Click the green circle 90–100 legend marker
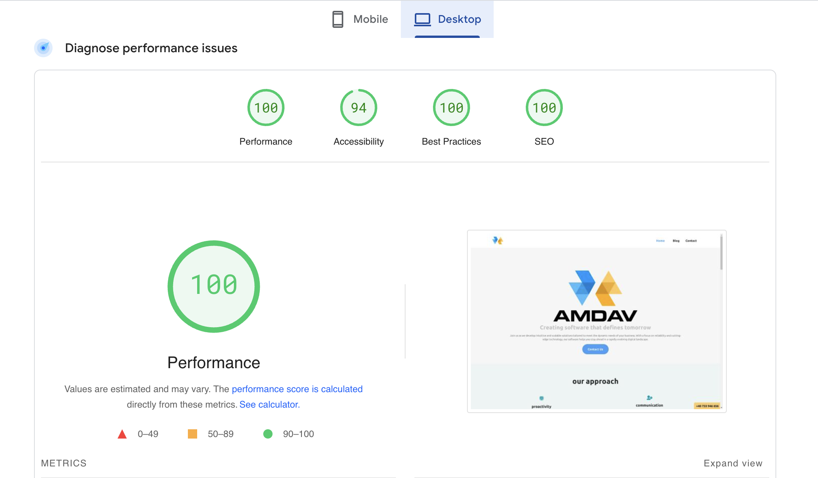This screenshot has width=818, height=478. click(268, 434)
